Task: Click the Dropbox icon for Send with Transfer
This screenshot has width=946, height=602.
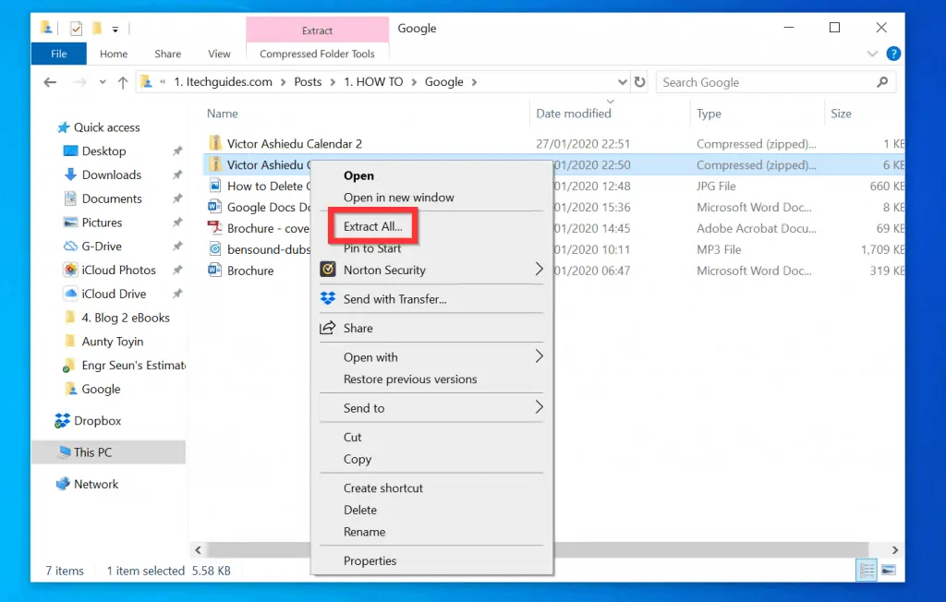Action: (327, 299)
